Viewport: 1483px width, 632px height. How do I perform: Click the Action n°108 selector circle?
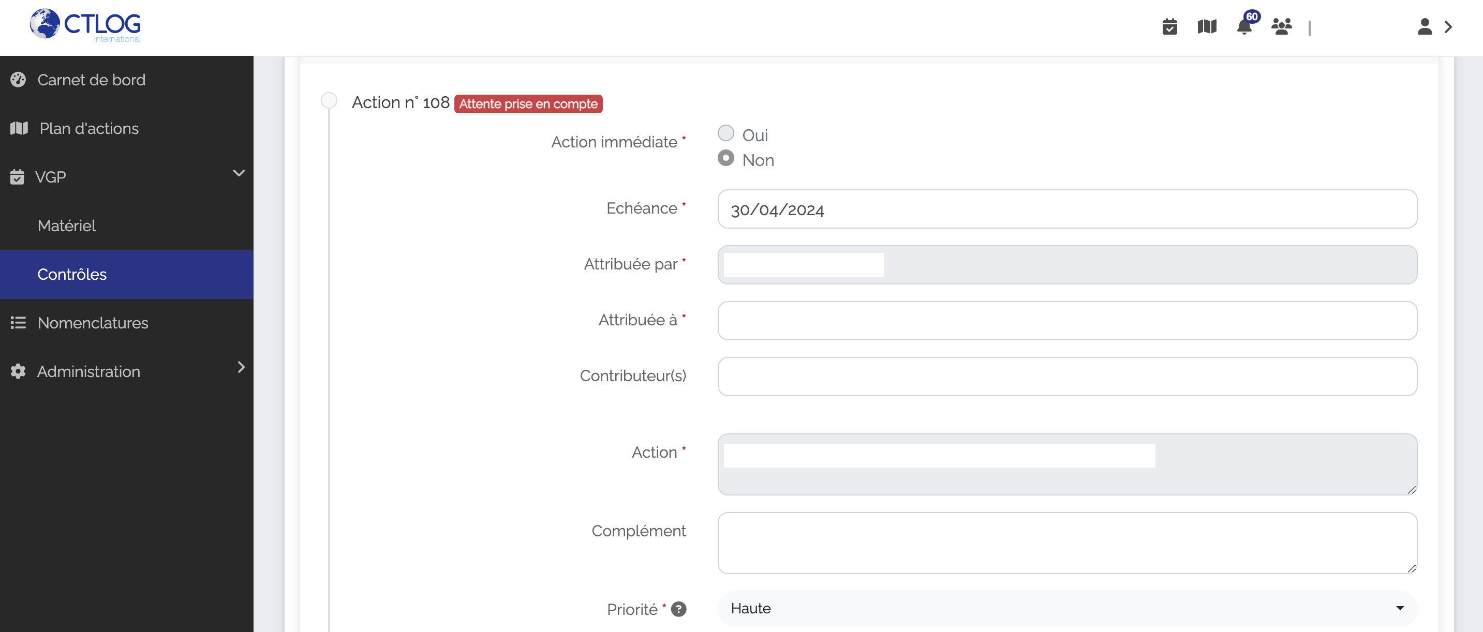328,100
